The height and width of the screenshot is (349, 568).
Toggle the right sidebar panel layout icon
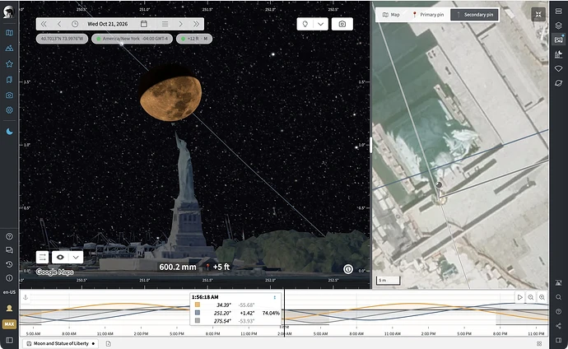point(559,340)
